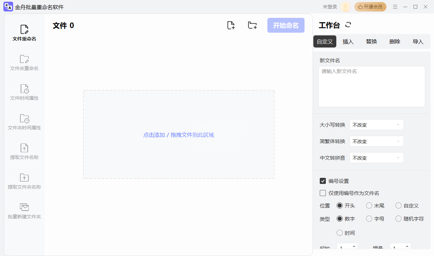
Task: Check 仅使用编号作为文件名 checkbox
Action: click(323, 193)
